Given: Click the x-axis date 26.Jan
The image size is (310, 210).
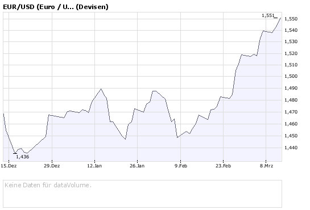Looking at the screenshot, I should coord(137,166).
